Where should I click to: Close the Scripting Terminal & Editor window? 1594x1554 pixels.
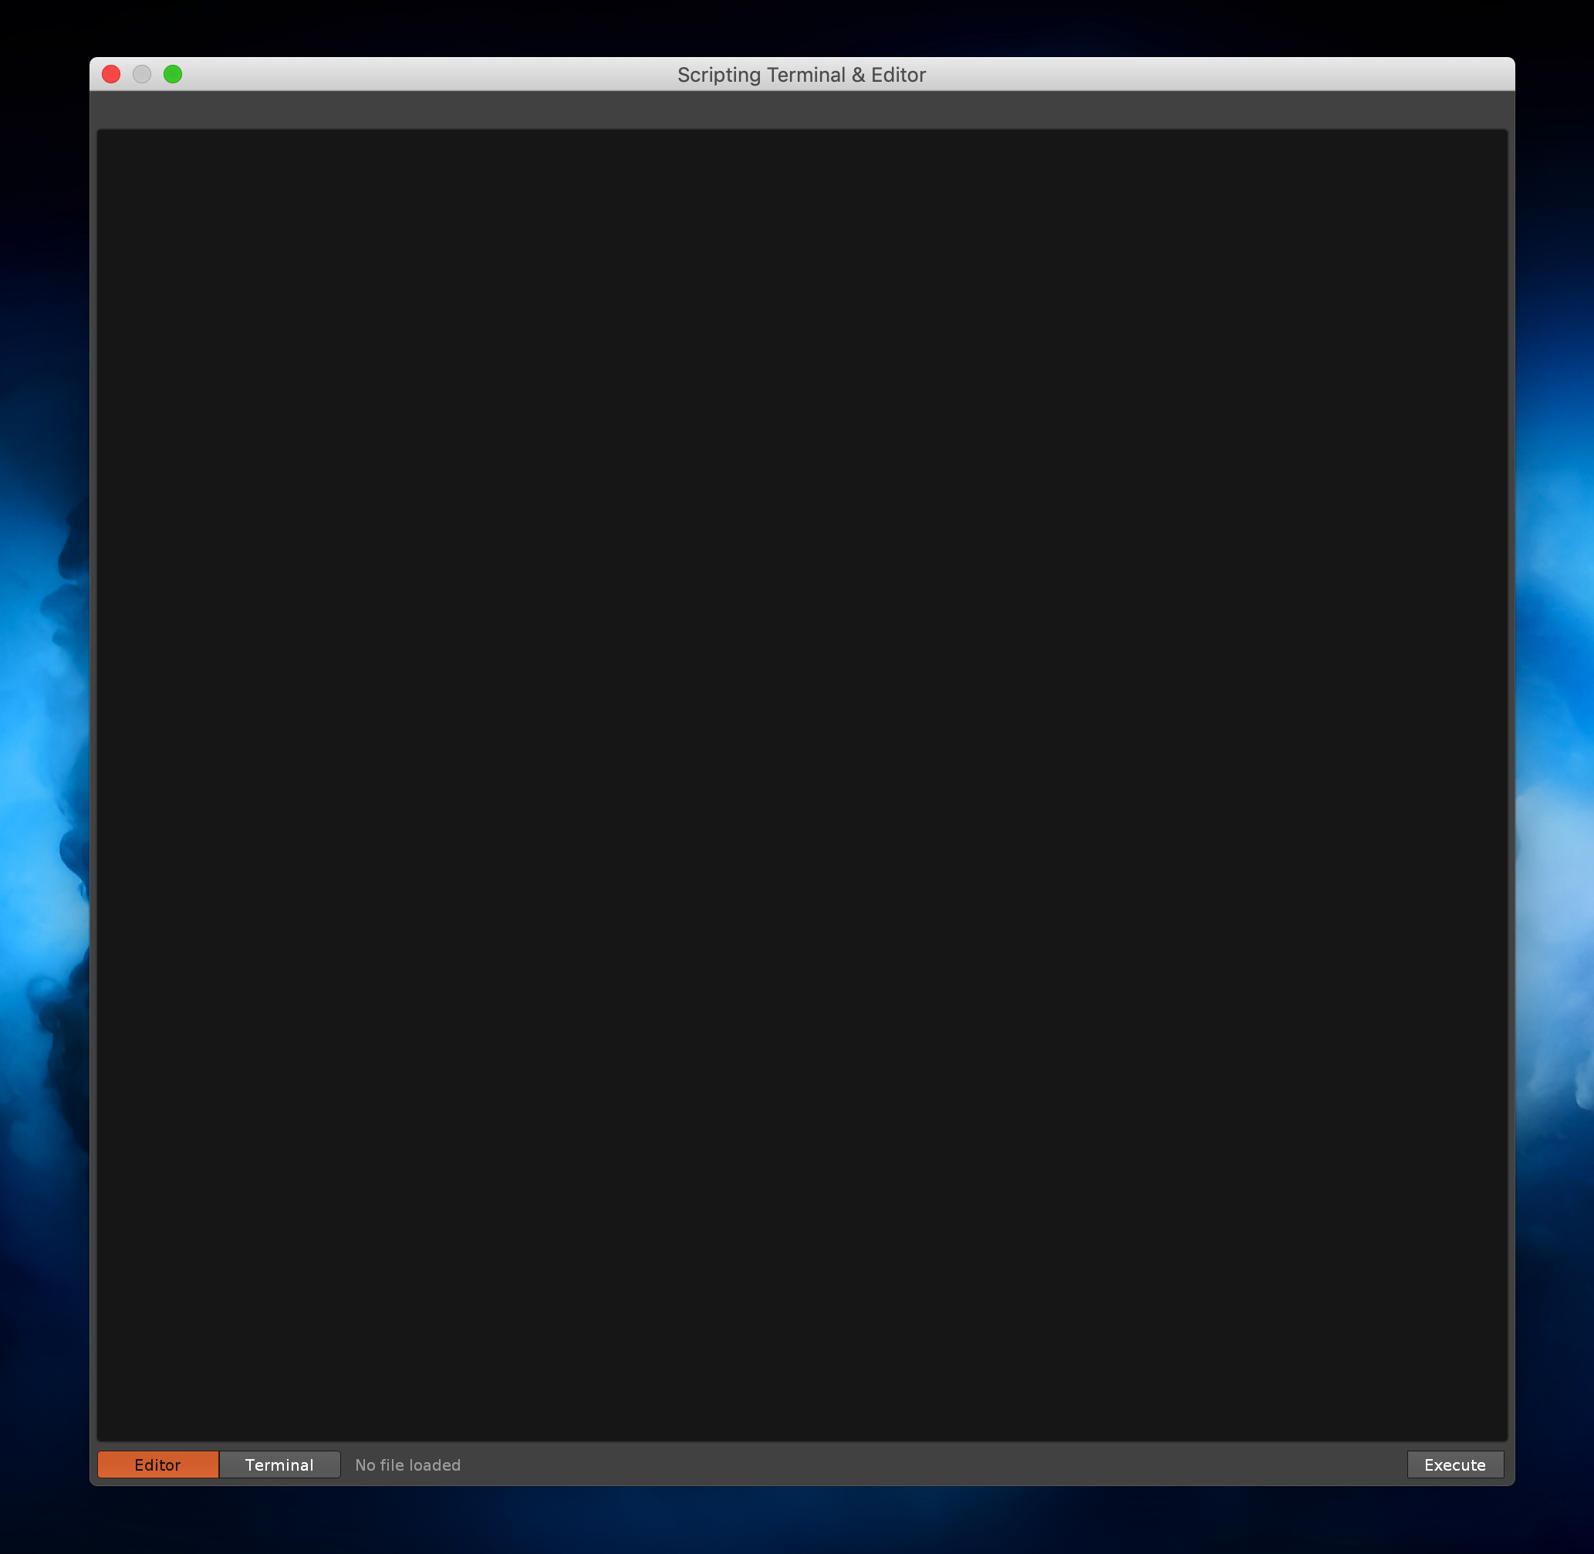111,74
